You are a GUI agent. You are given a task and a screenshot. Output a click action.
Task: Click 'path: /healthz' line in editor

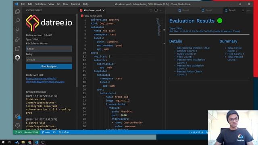click(x=122, y=112)
